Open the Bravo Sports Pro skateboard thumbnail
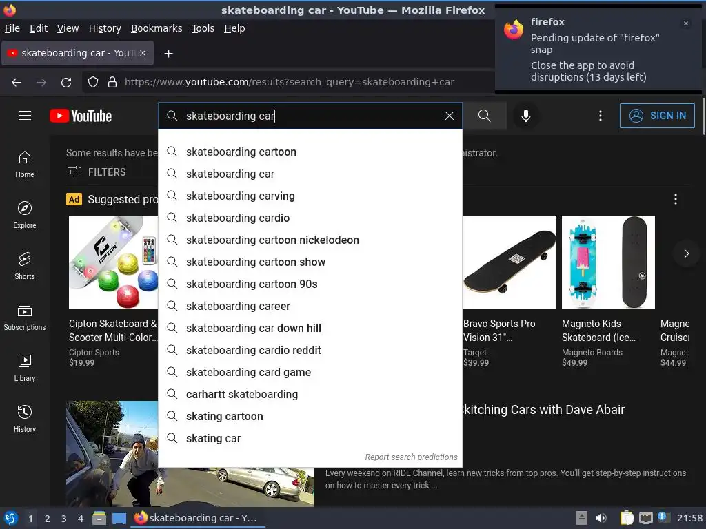Image resolution: width=706 pixels, height=529 pixels. tap(510, 262)
